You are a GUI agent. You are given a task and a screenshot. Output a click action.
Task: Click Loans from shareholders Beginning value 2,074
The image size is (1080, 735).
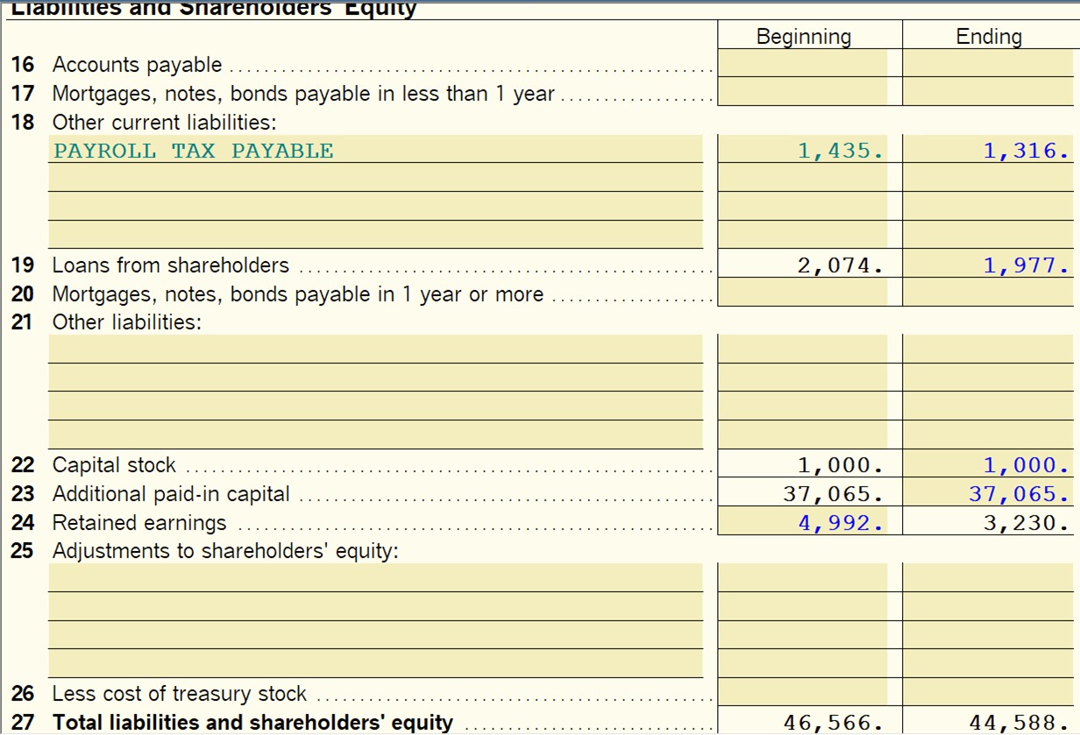803,265
